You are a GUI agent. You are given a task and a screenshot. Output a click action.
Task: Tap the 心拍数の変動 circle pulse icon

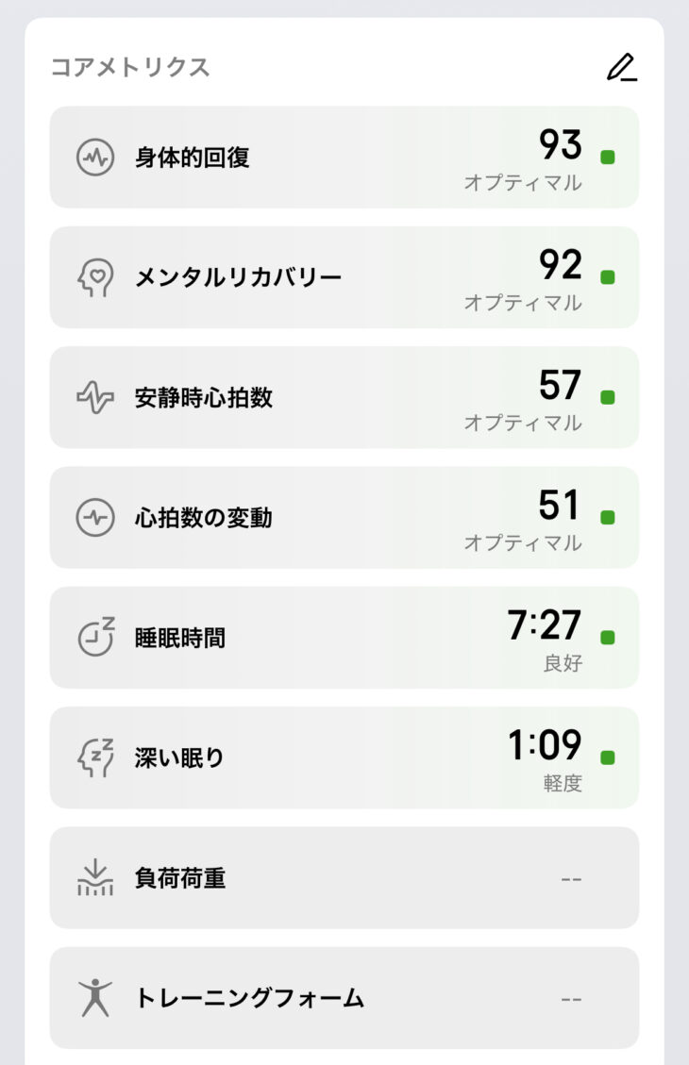(95, 518)
